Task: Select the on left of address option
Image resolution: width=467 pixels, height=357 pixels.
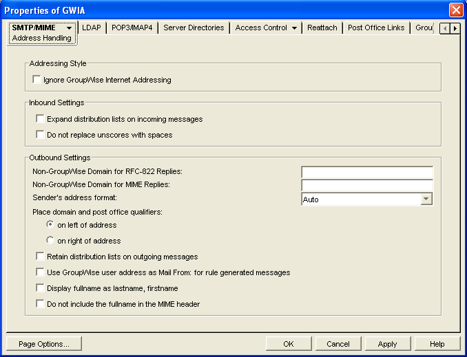Action: [x=50, y=225]
